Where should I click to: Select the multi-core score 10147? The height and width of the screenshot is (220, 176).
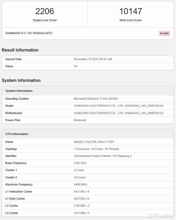(x=131, y=11)
